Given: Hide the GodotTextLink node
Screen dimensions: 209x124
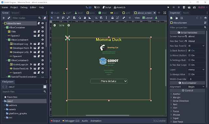Looking at the screenshot, I should click(x=42, y=69).
